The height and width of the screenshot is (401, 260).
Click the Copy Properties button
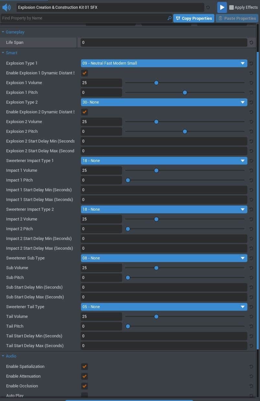[x=194, y=18]
